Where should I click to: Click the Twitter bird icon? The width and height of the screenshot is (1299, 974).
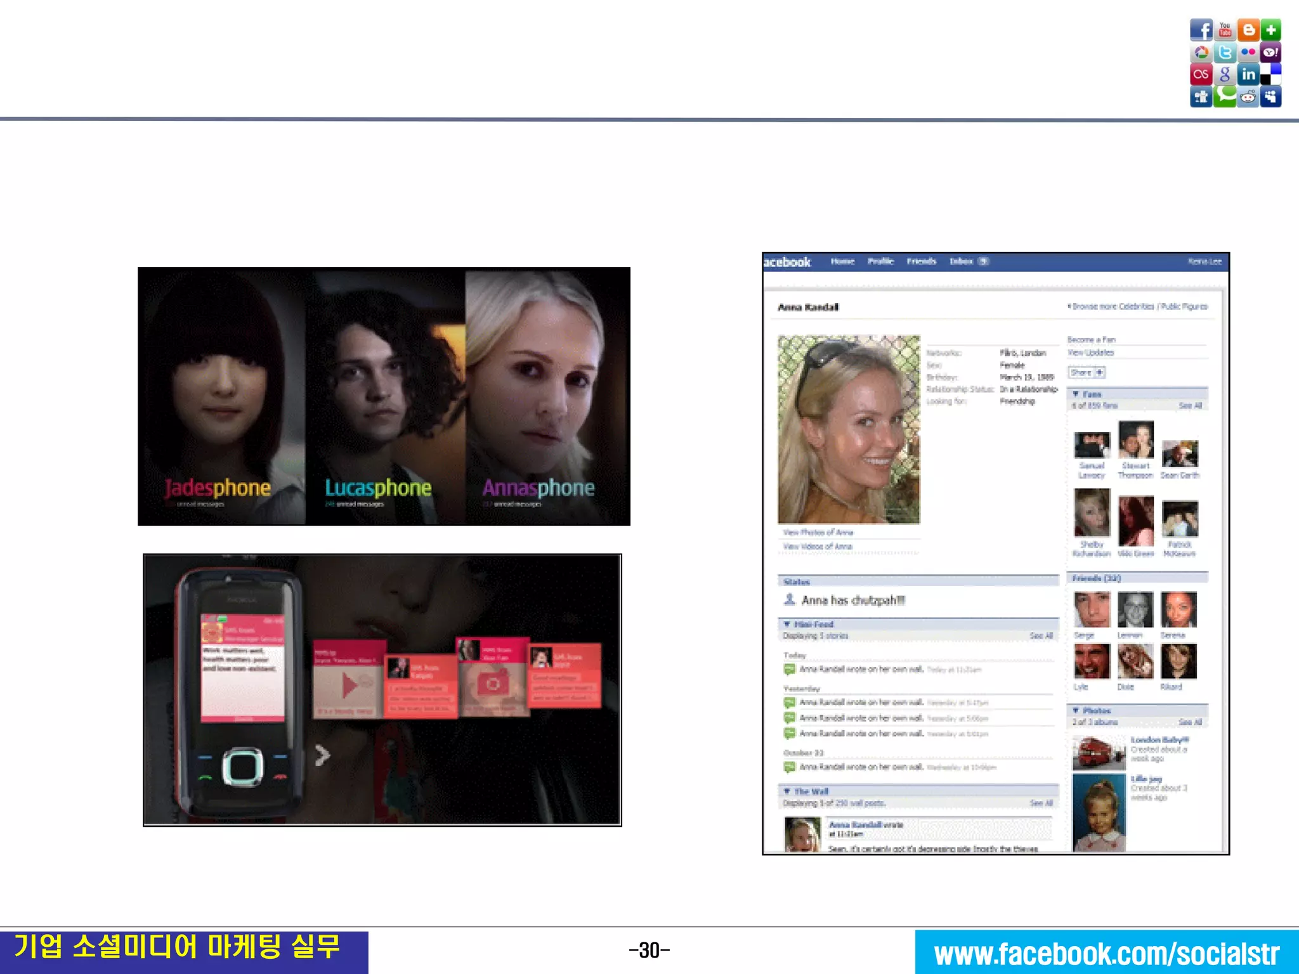(x=1225, y=53)
